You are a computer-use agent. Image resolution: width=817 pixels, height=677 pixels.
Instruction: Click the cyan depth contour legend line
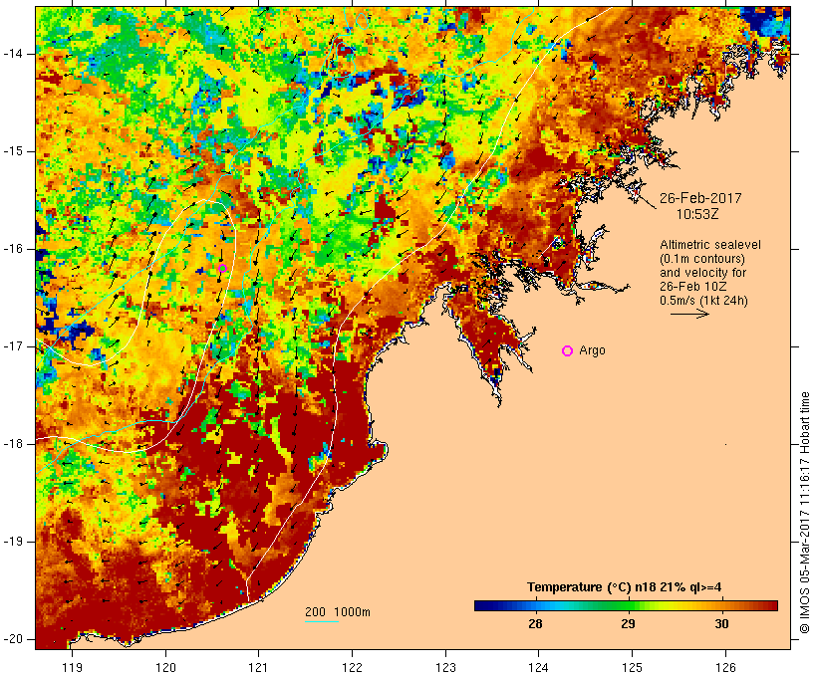point(322,621)
